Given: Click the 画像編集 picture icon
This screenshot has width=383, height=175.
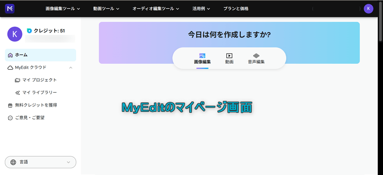Looking at the screenshot, I should [x=202, y=55].
